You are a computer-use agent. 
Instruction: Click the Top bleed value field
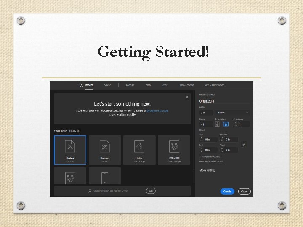point(210,140)
